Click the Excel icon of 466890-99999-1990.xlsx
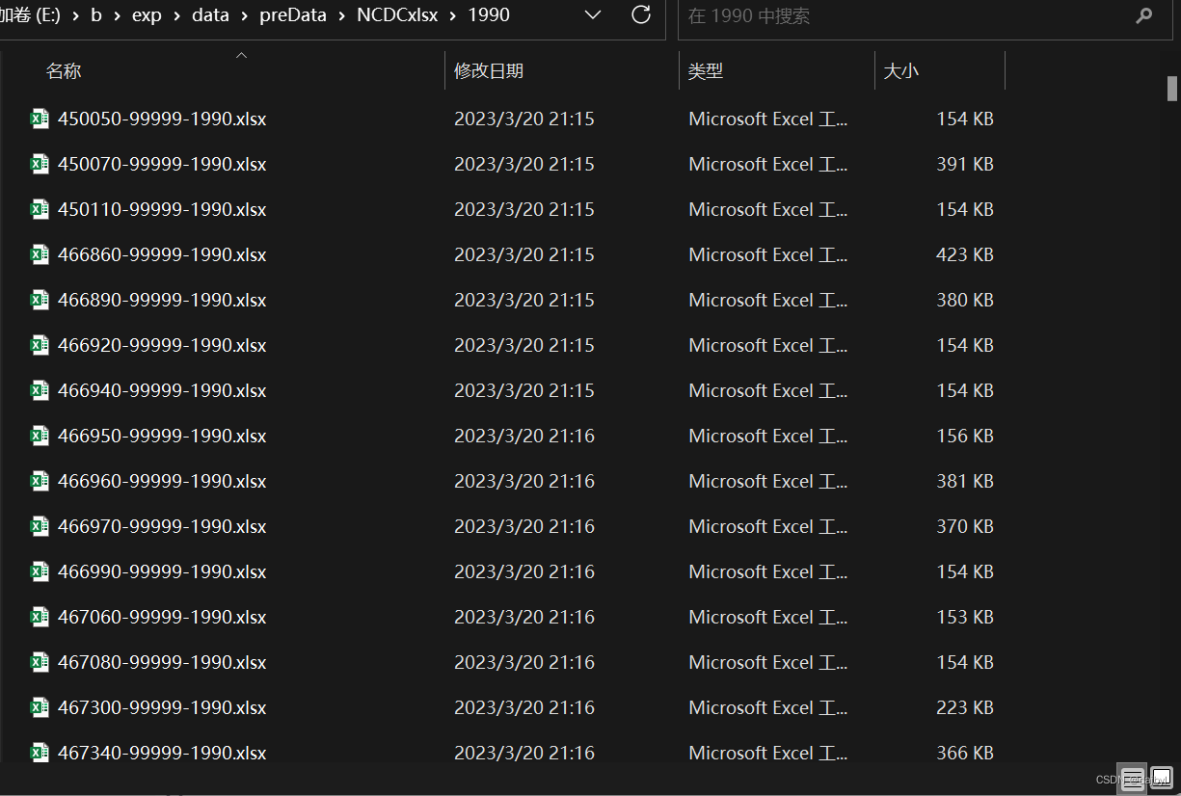This screenshot has height=796, width=1181. 40,300
